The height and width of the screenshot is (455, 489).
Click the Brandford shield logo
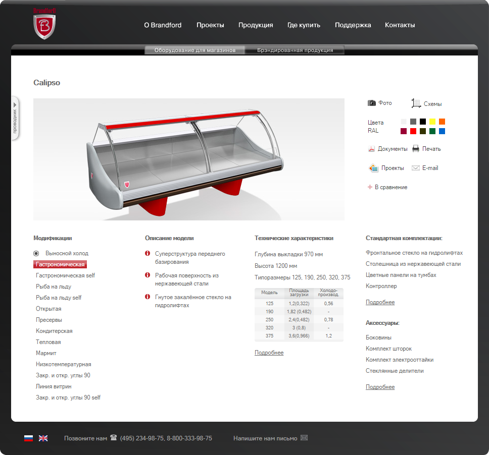[x=44, y=24]
